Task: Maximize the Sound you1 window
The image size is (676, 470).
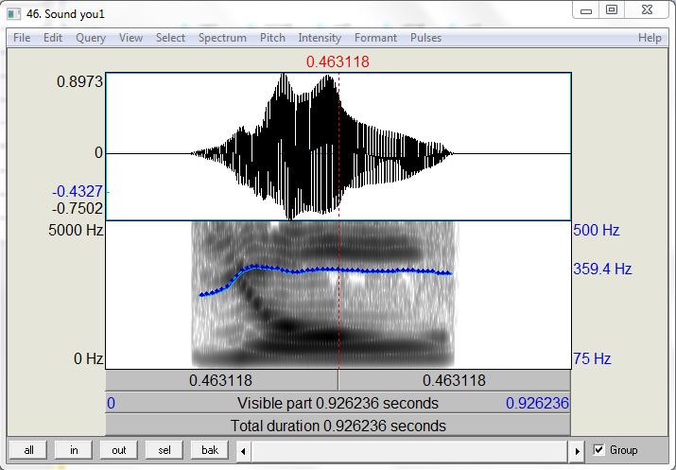Action: point(612,10)
